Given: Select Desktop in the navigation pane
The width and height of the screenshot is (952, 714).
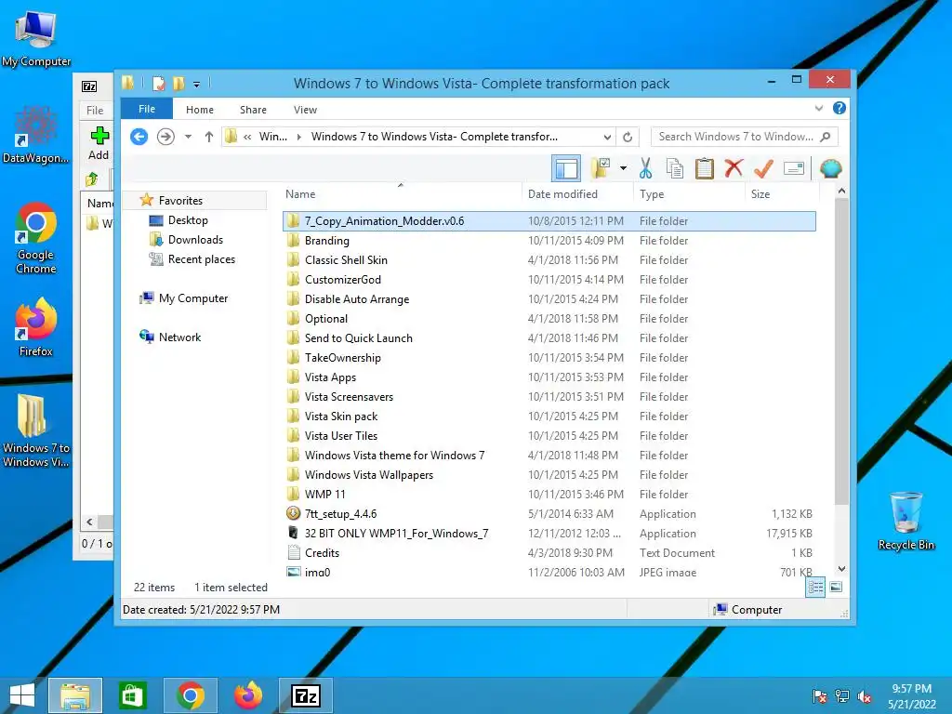Looking at the screenshot, I should coord(188,220).
